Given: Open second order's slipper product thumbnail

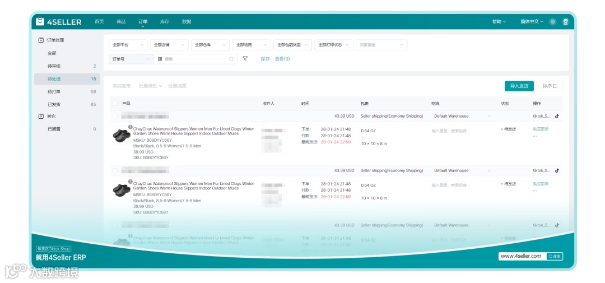Looking at the screenshot, I should pos(122,190).
